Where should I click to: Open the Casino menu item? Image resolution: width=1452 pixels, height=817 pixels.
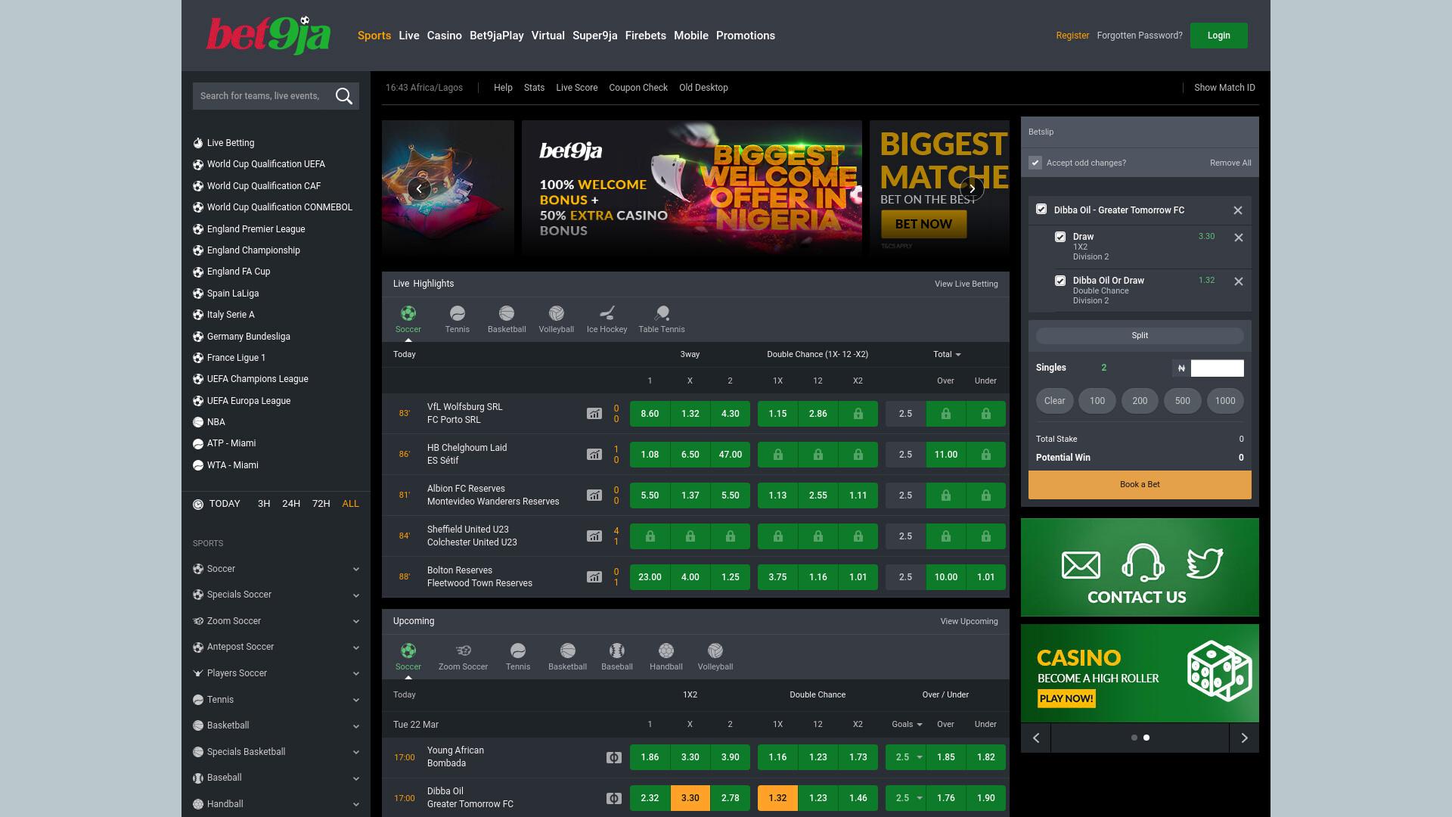445,36
